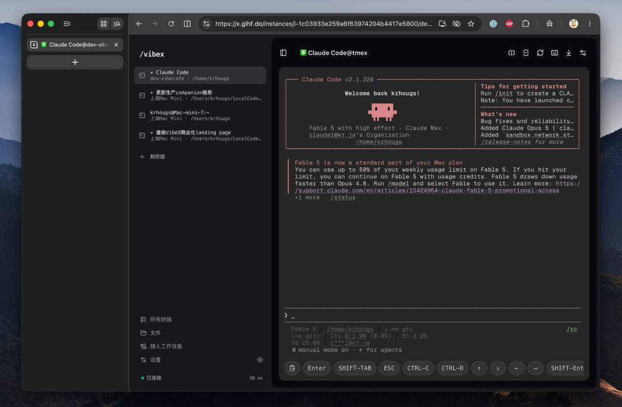The width and height of the screenshot is (622, 407).
Task: Click the /vibex sidebar heading
Action: 152,54
